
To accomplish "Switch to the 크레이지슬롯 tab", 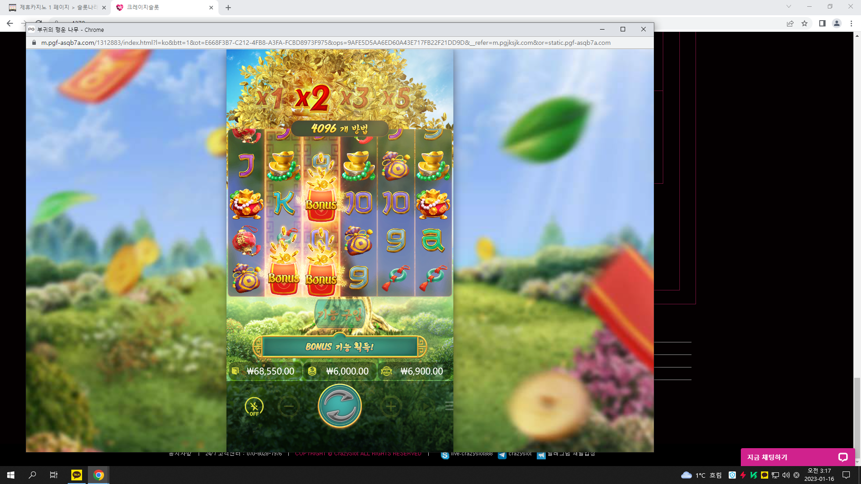I will point(165,8).
